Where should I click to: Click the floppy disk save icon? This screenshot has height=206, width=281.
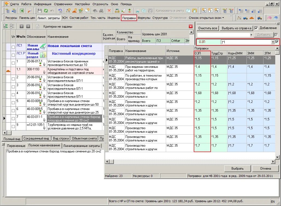[40, 11]
